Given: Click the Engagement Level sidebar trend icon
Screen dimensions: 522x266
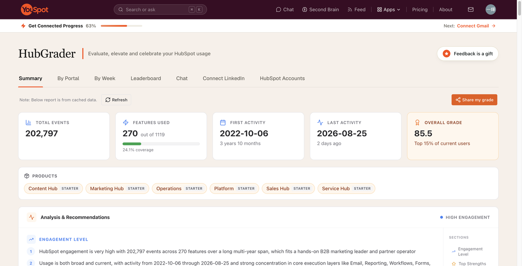Looking at the screenshot, I should [453, 252].
